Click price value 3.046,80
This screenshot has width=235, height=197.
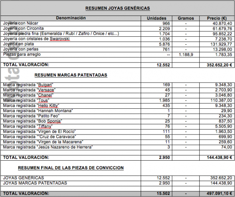pos(224,95)
